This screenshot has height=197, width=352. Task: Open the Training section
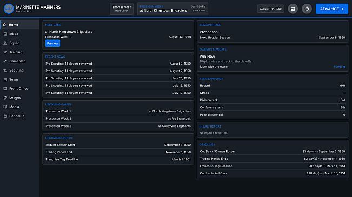coord(19,52)
